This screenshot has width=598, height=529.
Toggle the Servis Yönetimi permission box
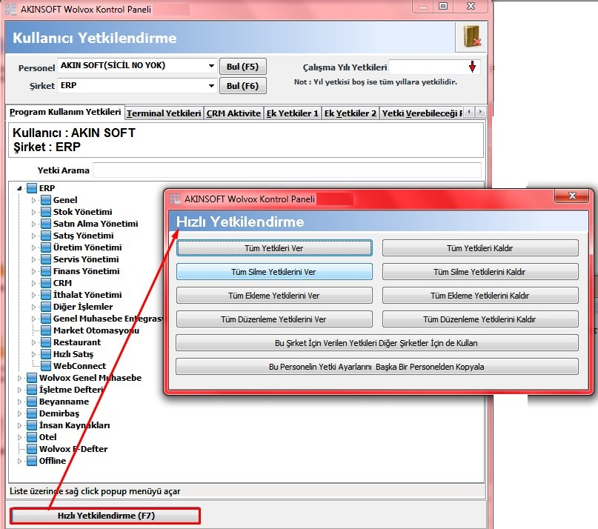[x=46, y=259]
